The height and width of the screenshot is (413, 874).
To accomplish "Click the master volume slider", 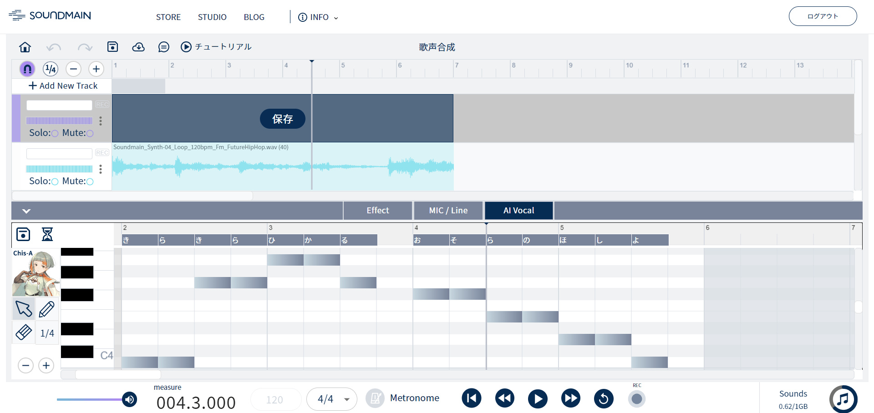I will (x=91, y=399).
